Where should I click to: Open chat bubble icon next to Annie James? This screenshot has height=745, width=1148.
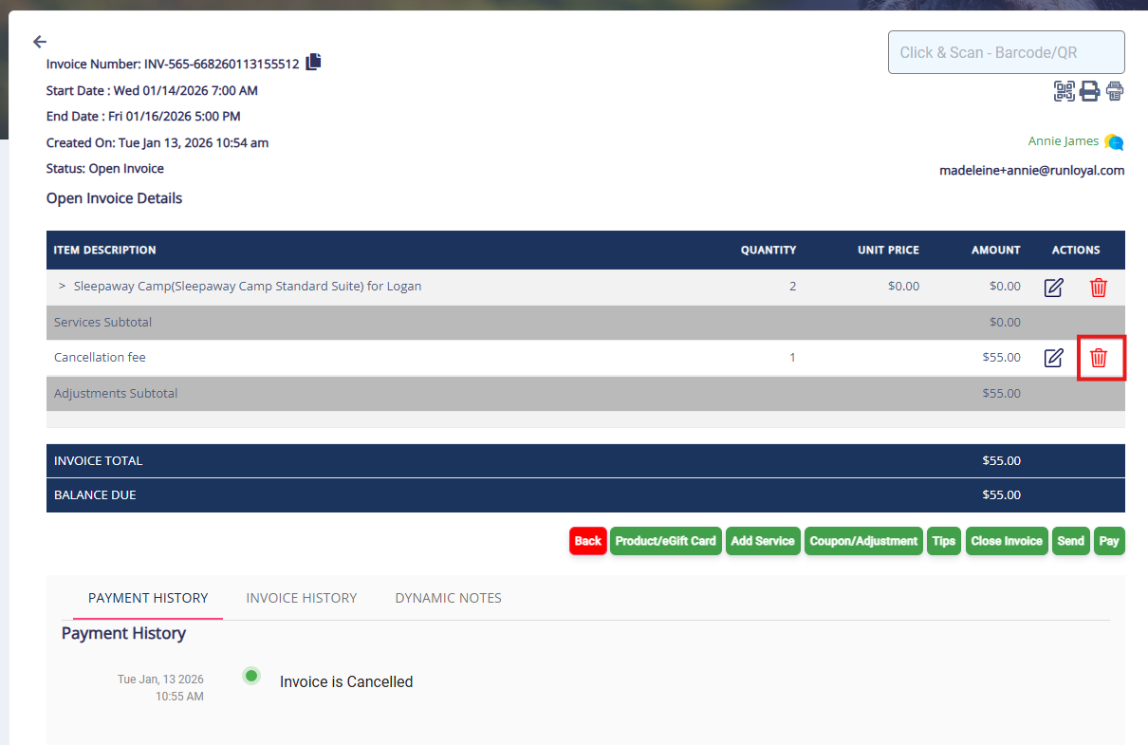coord(1114,142)
